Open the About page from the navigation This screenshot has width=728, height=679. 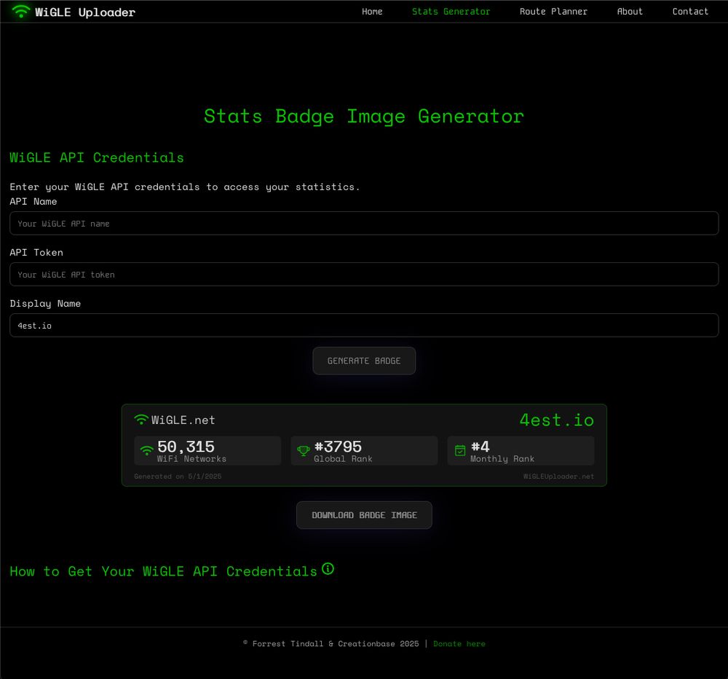coord(630,11)
